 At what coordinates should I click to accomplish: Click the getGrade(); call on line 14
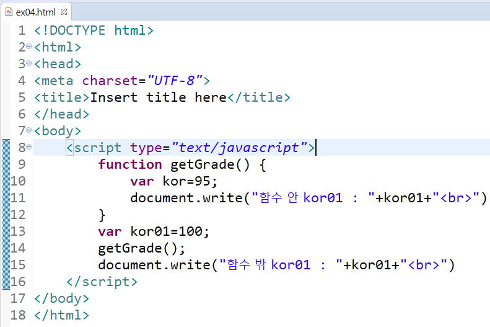click(x=142, y=249)
